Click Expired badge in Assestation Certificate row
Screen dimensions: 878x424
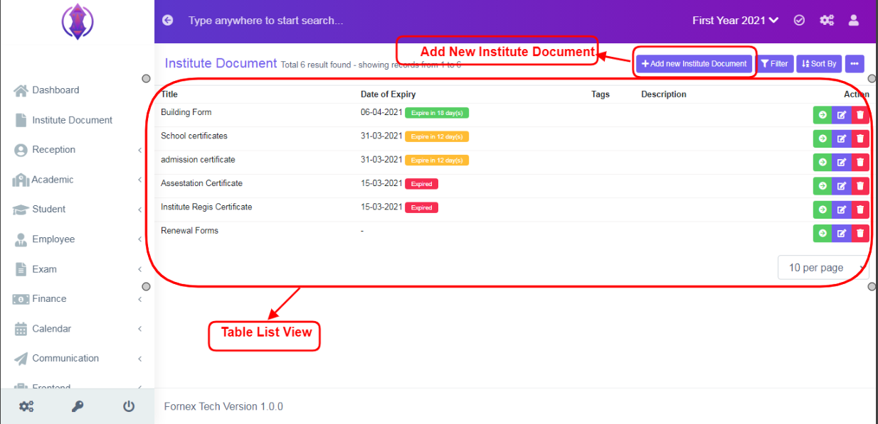pos(421,184)
